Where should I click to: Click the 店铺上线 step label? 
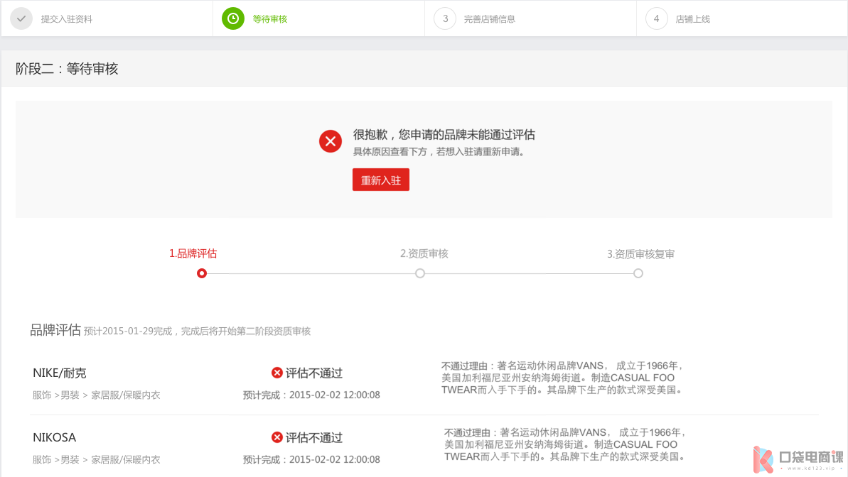click(x=692, y=19)
